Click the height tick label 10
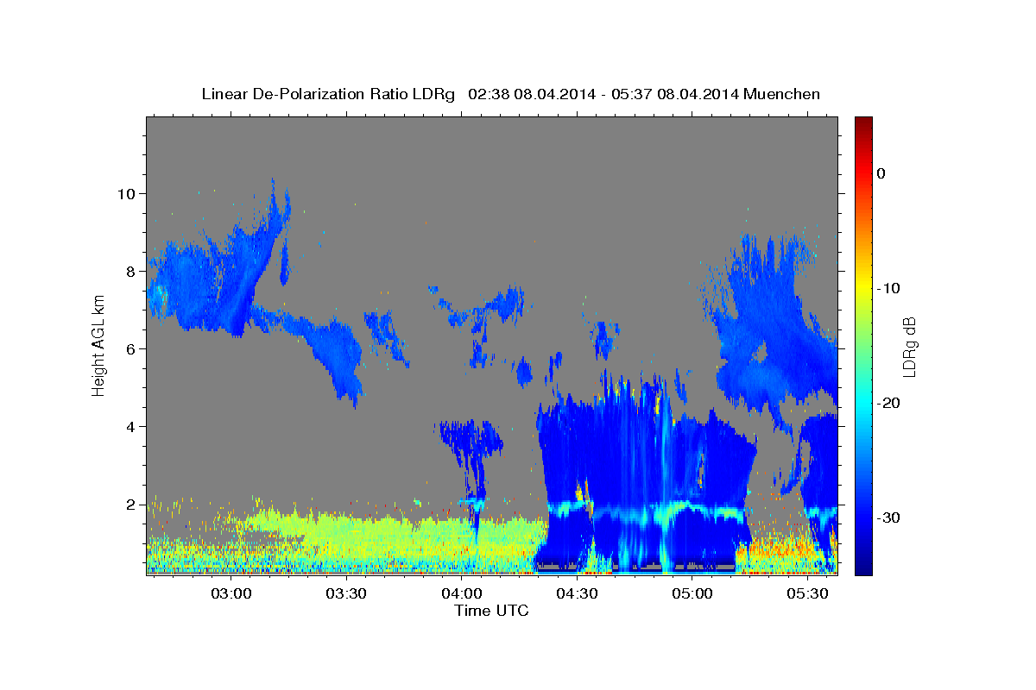1036x690 pixels. 128,193
